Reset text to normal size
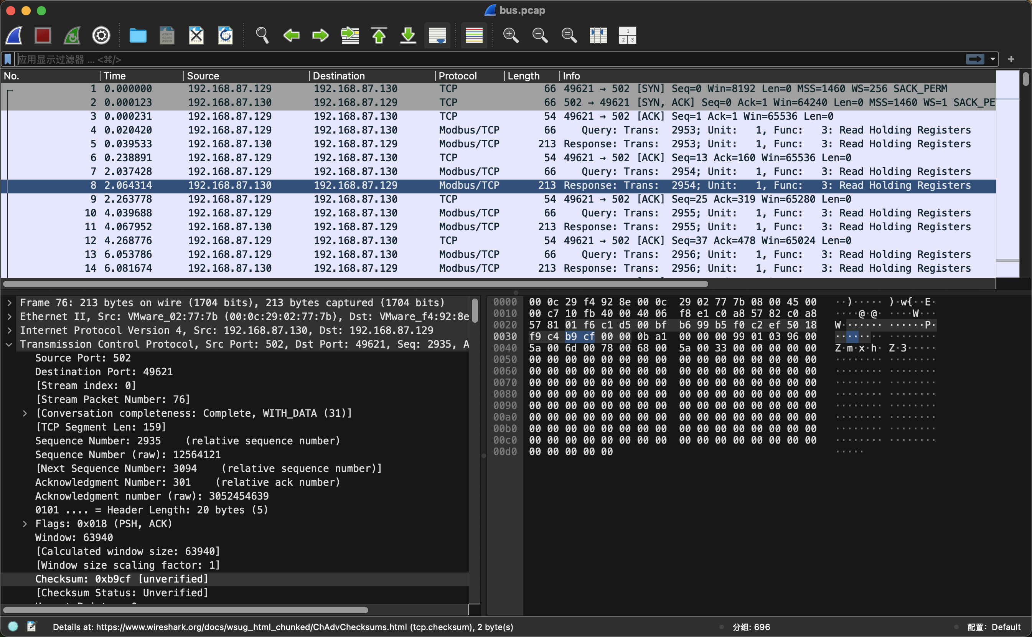The width and height of the screenshot is (1032, 637). [x=569, y=35]
